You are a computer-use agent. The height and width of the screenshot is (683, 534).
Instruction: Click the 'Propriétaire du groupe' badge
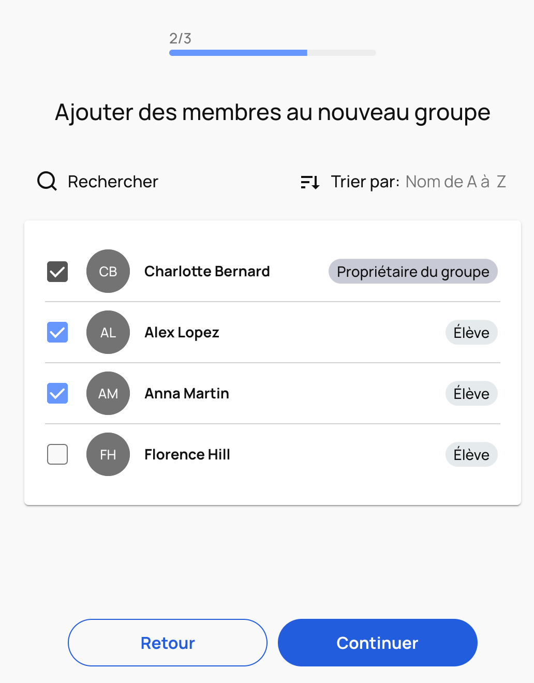(x=413, y=272)
